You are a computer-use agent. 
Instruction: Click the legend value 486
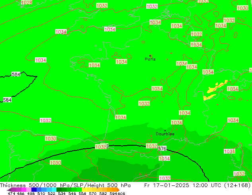[x=21, y=193]
